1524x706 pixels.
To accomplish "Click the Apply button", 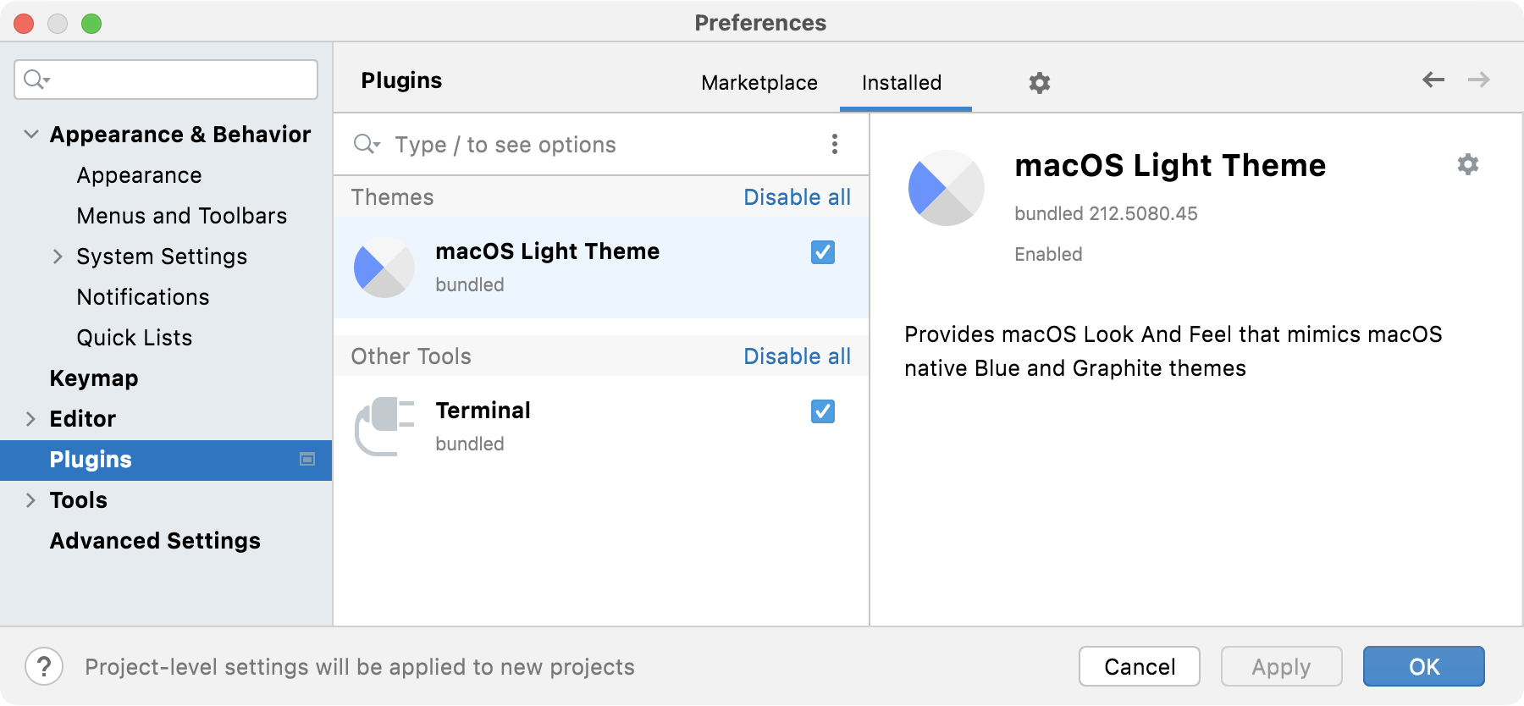I will (x=1280, y=666).
